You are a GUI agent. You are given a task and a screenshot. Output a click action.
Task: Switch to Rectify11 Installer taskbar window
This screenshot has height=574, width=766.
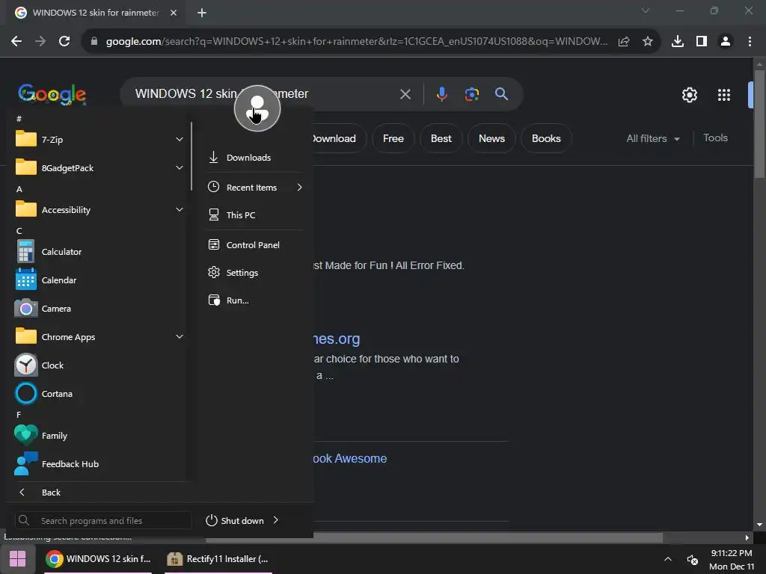[x=218, y=559]
